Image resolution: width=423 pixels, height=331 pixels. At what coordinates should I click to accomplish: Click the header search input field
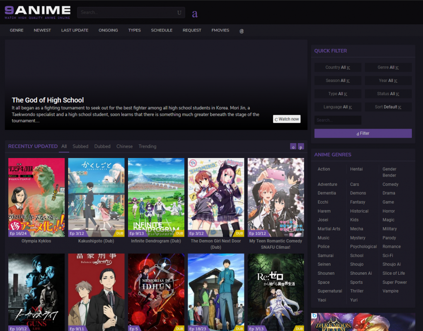(131, 13)
